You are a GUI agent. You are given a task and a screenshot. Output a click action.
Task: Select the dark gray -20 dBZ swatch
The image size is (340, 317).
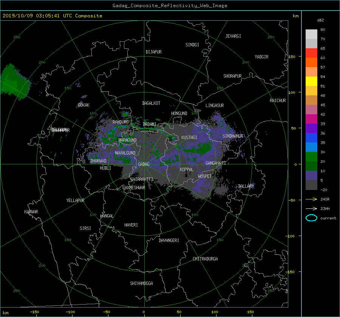click(x=311, y=185)
